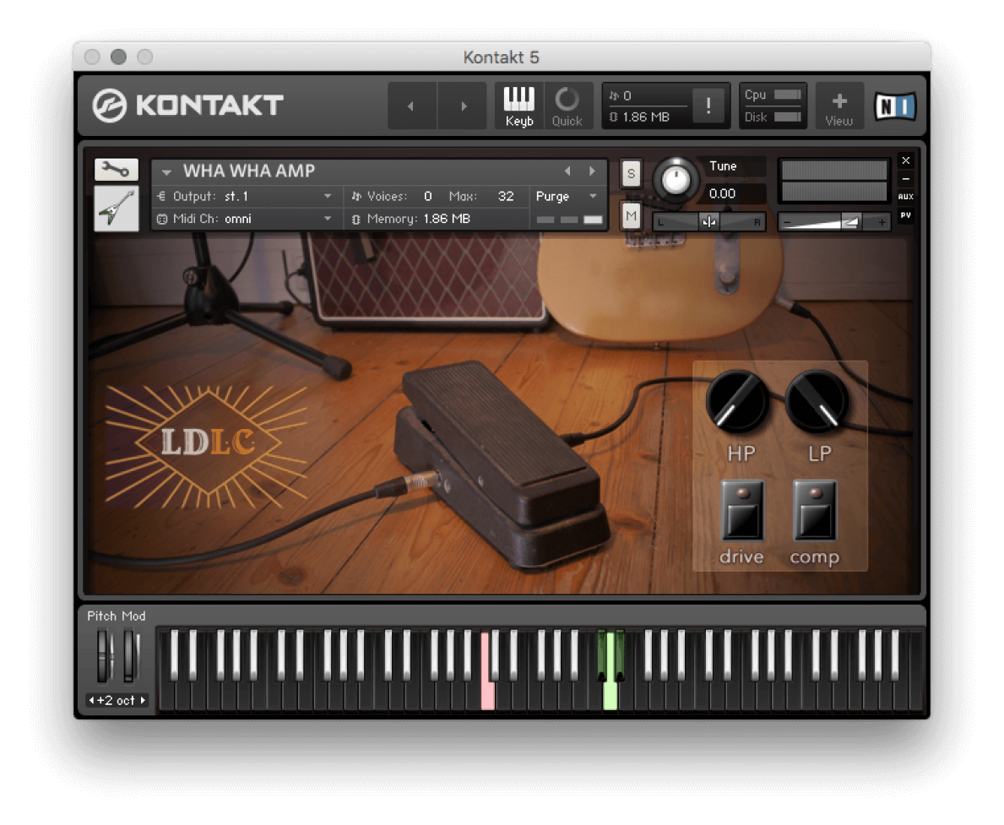Click the Memory: 1.86 MB text
The height and width of the screenshot is (825, 1004).
(x=418, y=219)
